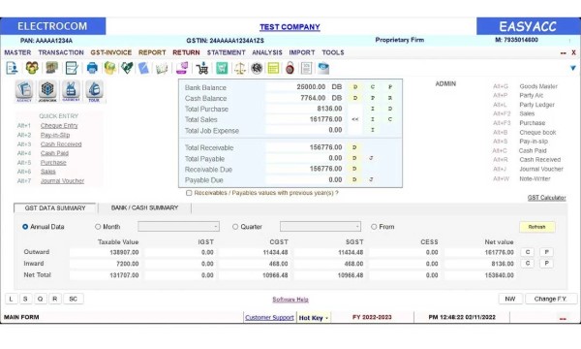The width and height of the screenshot is (581, 349).
Task: Open the notepad-with-pen toolbar icon
Action: [71, 68]
